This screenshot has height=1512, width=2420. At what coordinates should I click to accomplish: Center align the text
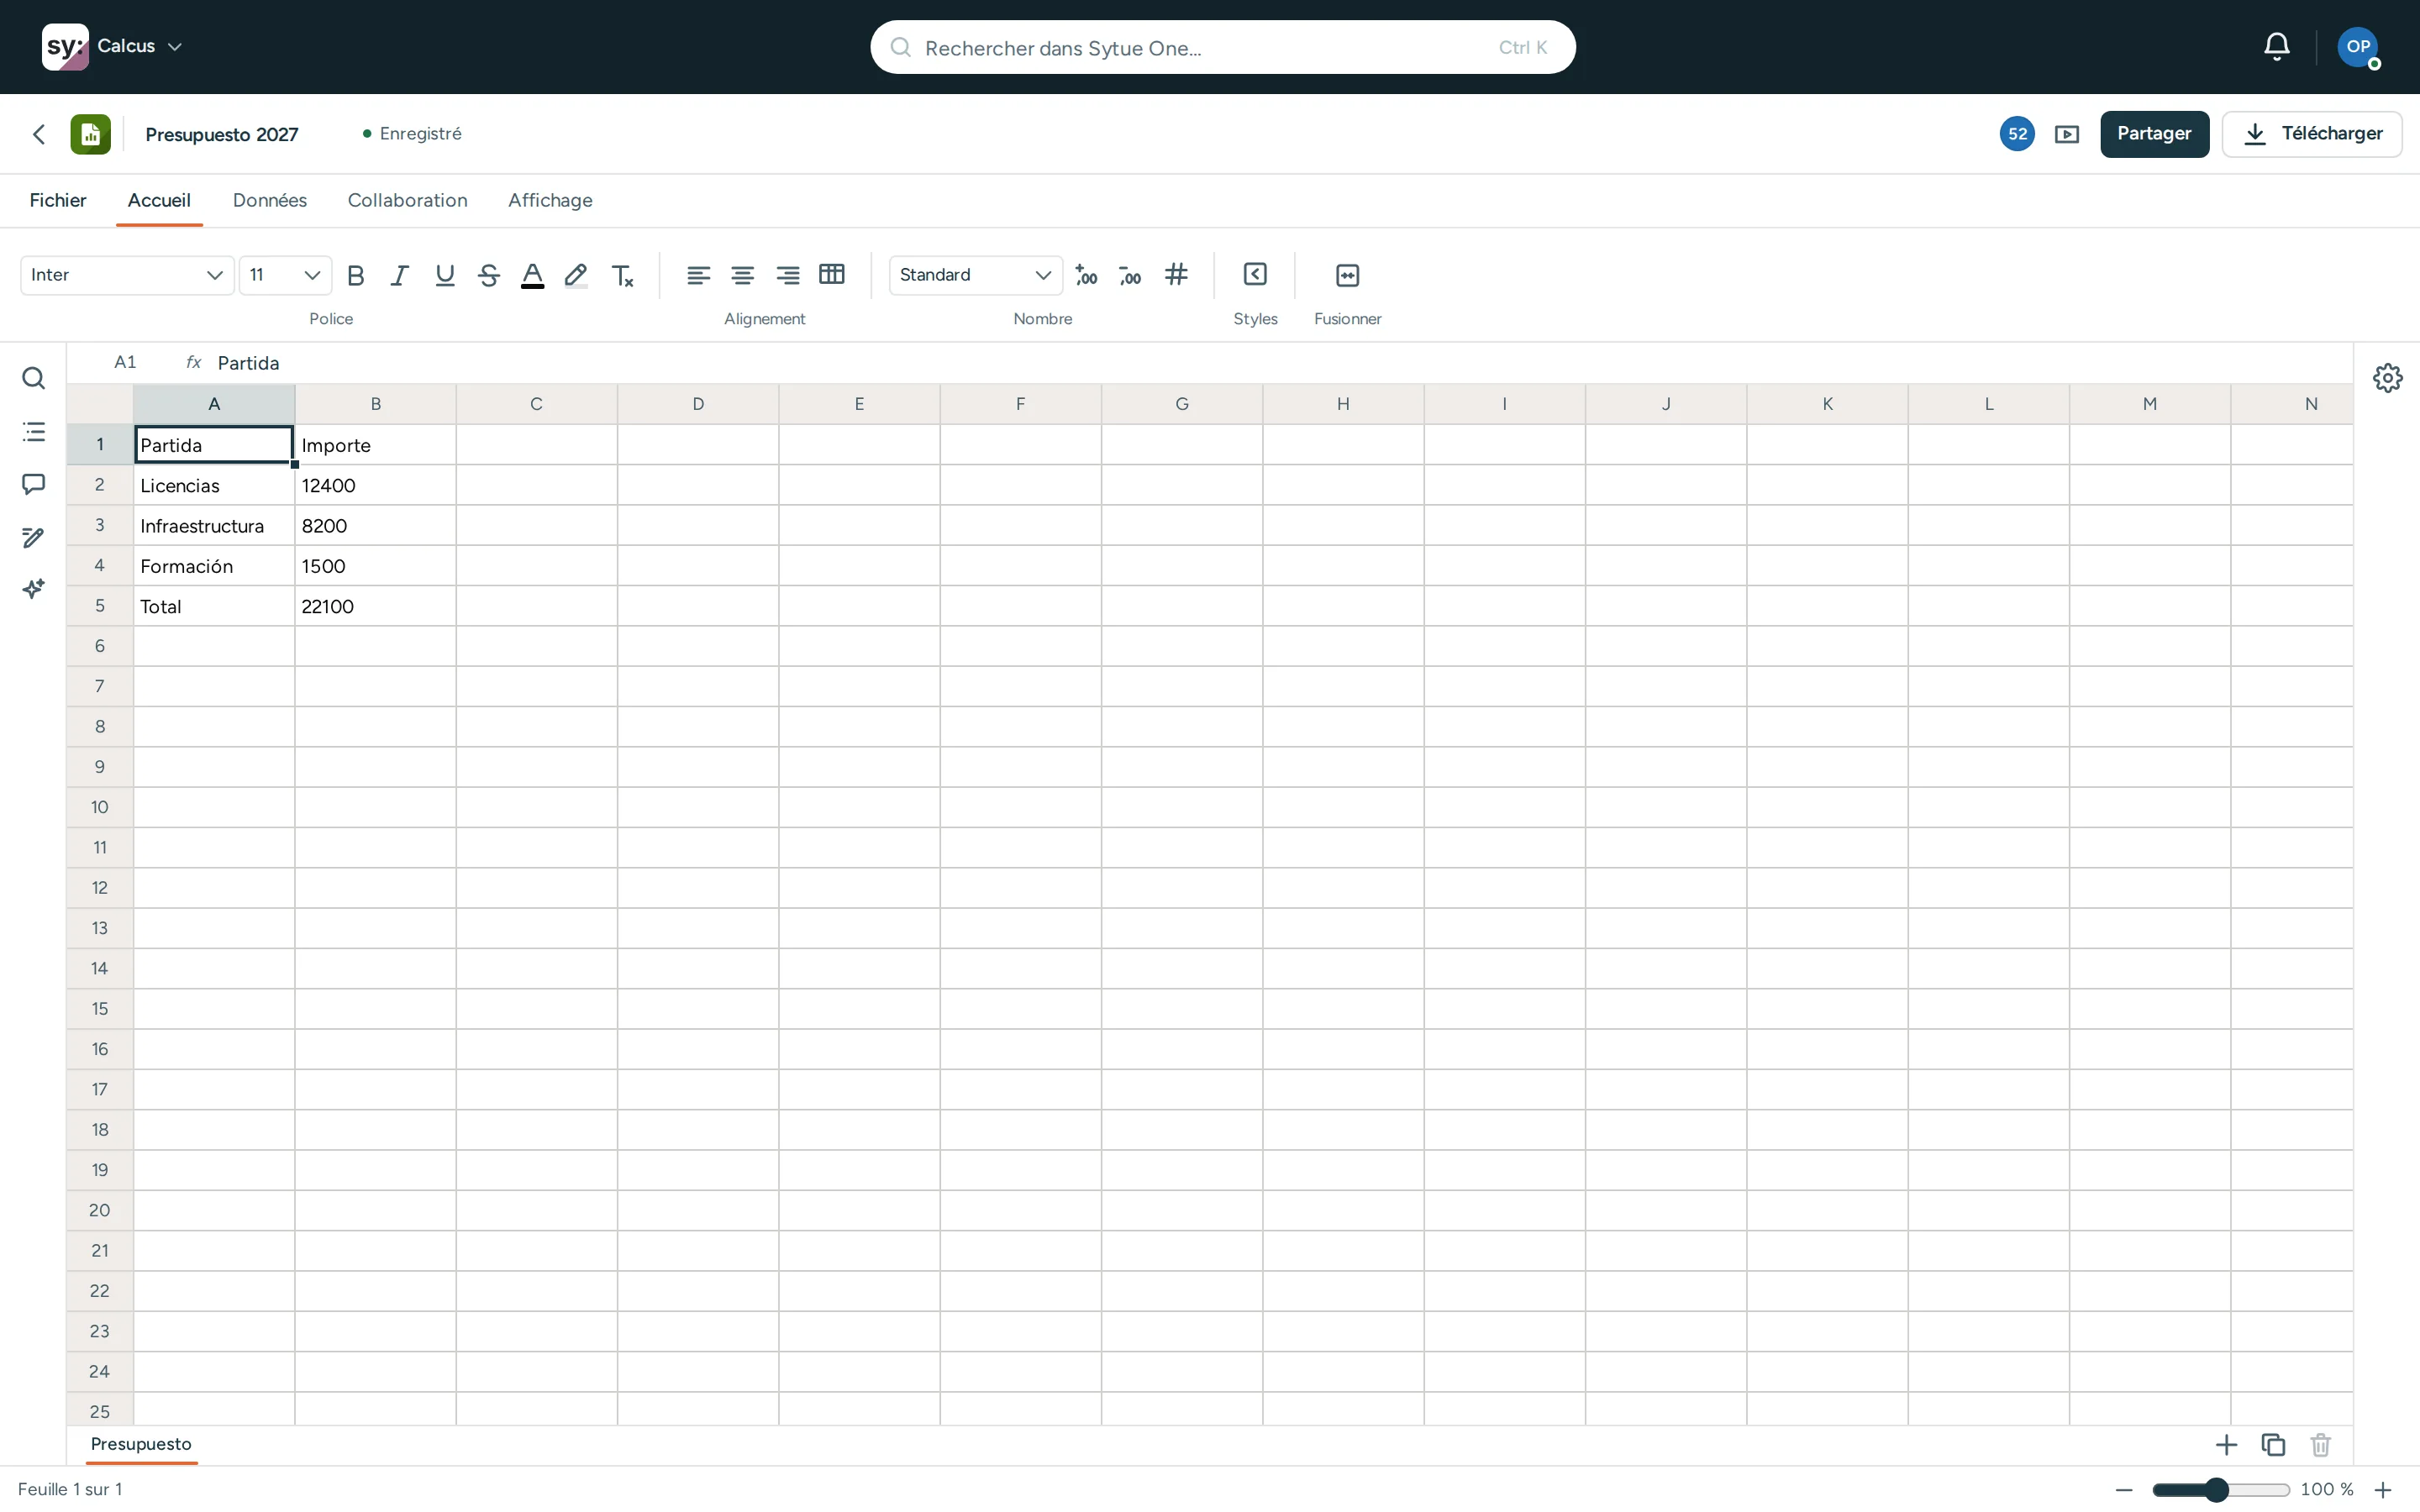click(742, 275)
